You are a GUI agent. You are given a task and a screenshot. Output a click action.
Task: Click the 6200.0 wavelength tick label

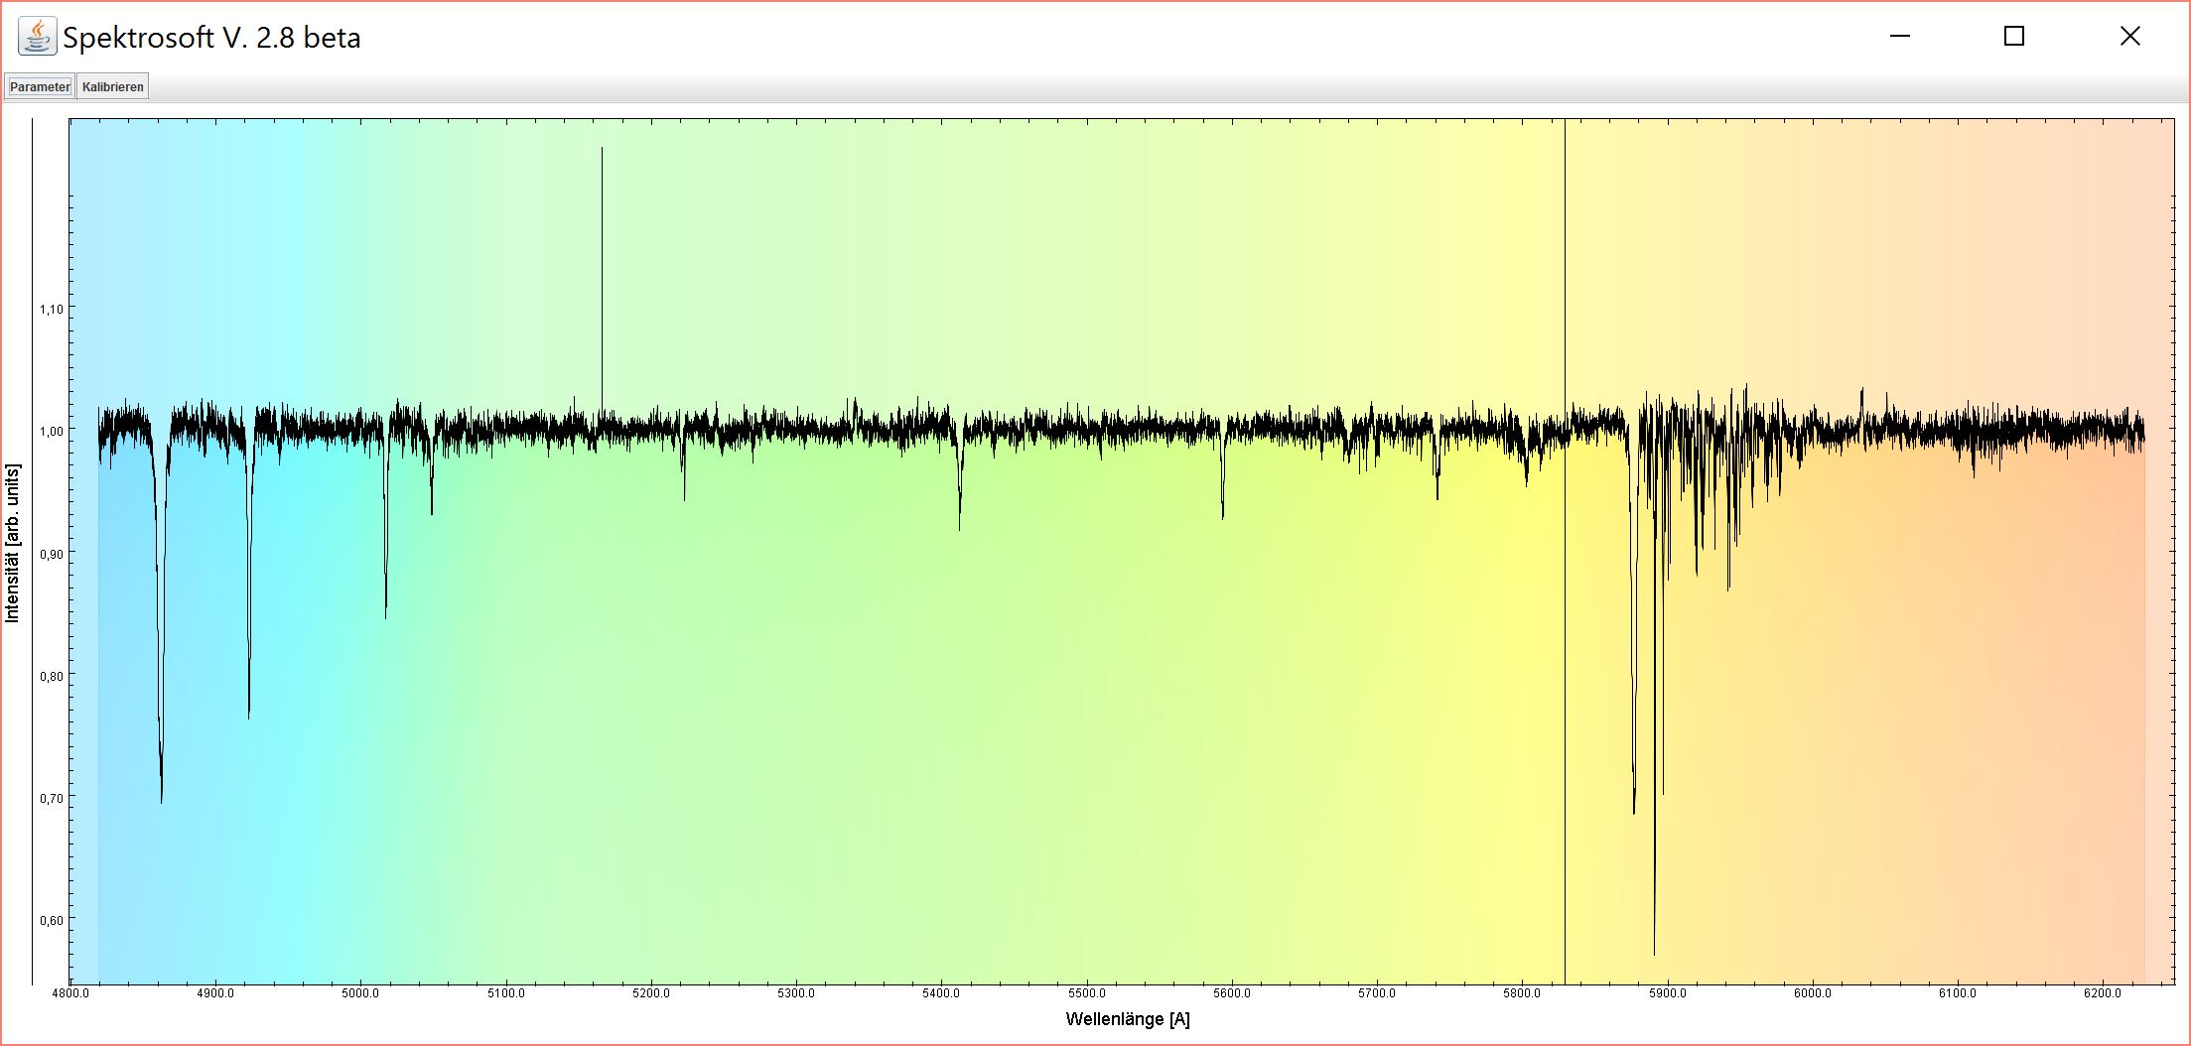(x=2103, y=993)
